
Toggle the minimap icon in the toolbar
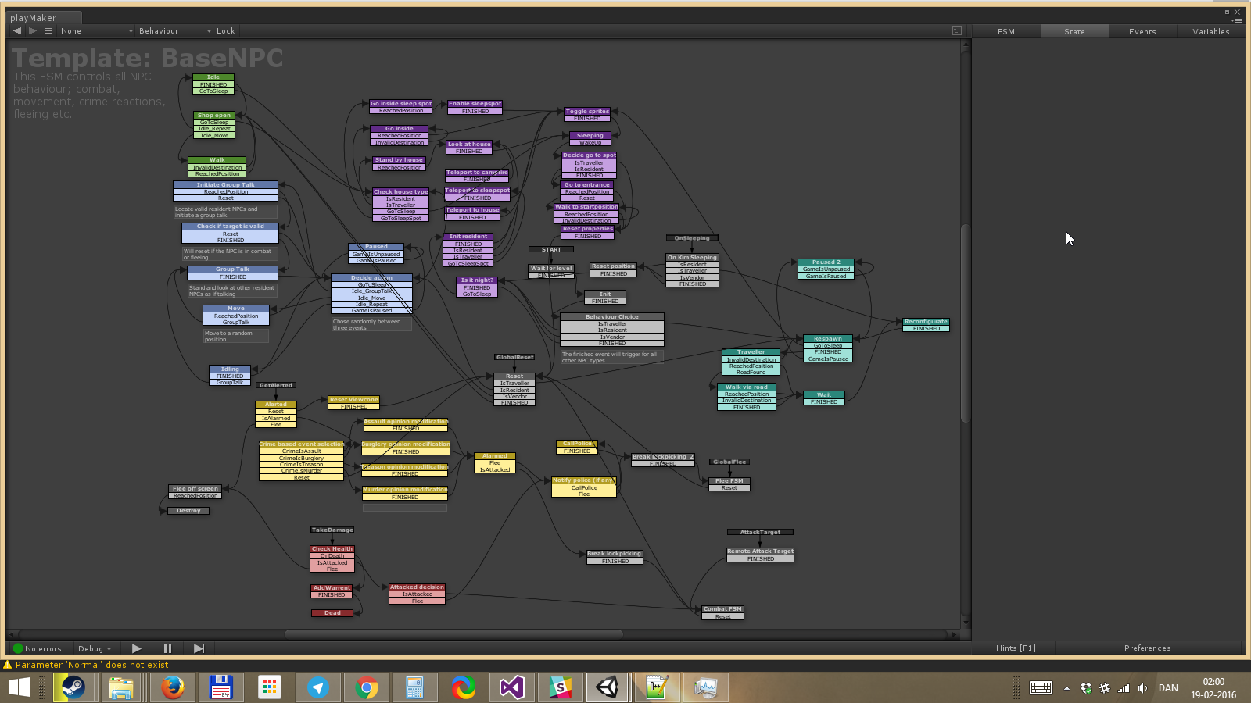957,31
